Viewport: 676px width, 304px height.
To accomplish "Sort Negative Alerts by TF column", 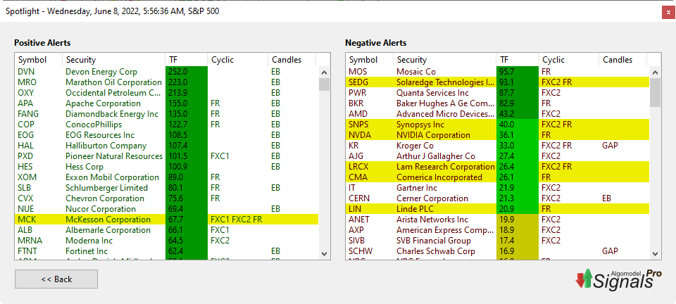I will tap(518, 60).
